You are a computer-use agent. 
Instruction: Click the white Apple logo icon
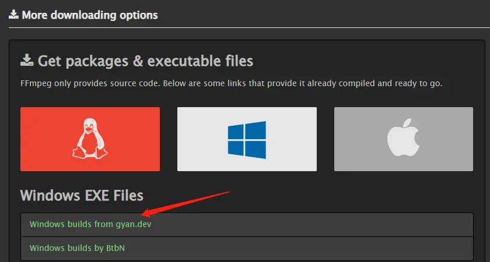[x=404, y=140]
